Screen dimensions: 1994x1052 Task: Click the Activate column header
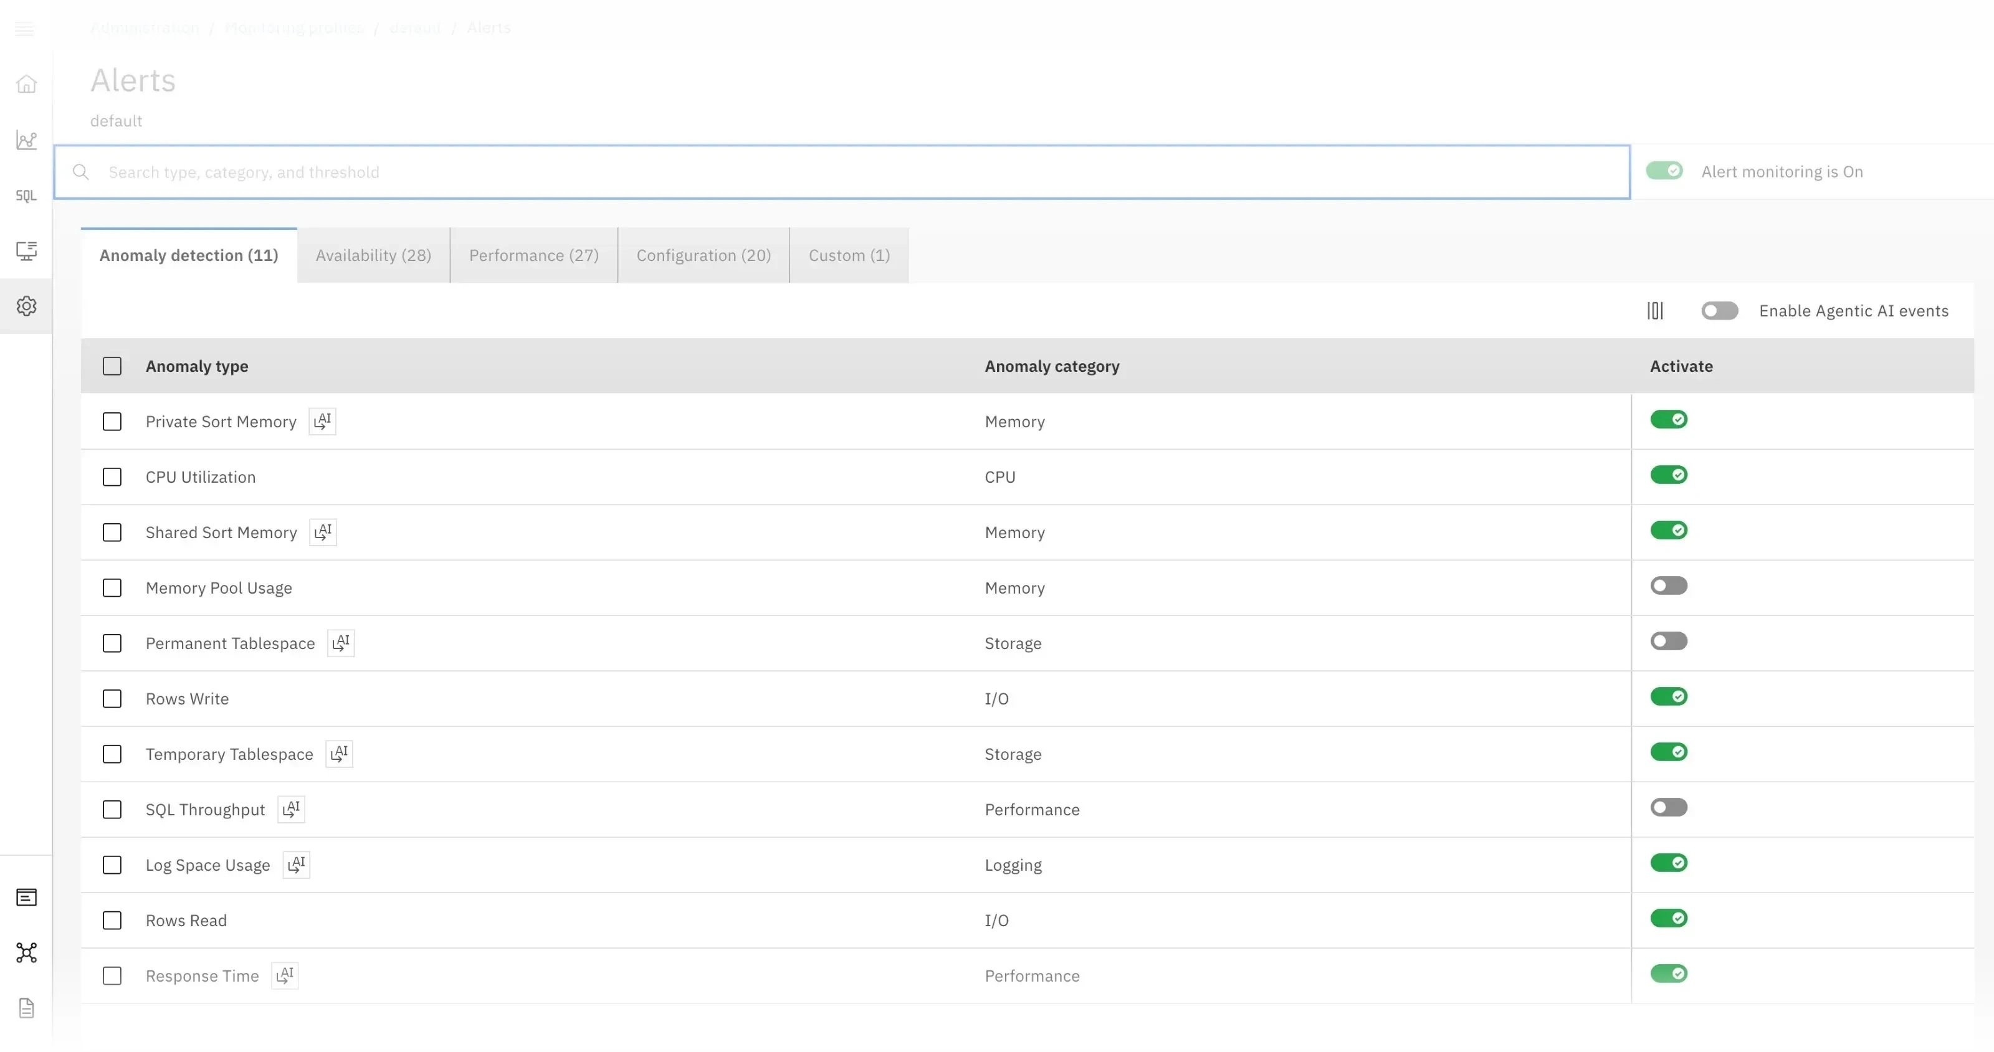coord(1681,367)
